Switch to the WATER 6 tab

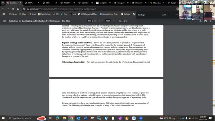(67, 3)
